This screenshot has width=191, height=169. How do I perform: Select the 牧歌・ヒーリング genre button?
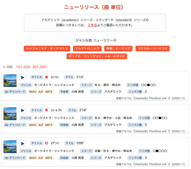(x=118, y=49)
